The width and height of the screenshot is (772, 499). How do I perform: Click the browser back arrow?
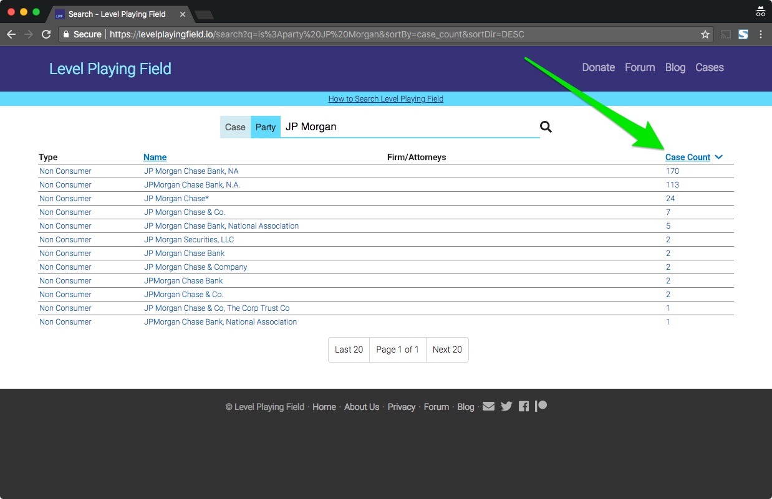tap(11, 34)
